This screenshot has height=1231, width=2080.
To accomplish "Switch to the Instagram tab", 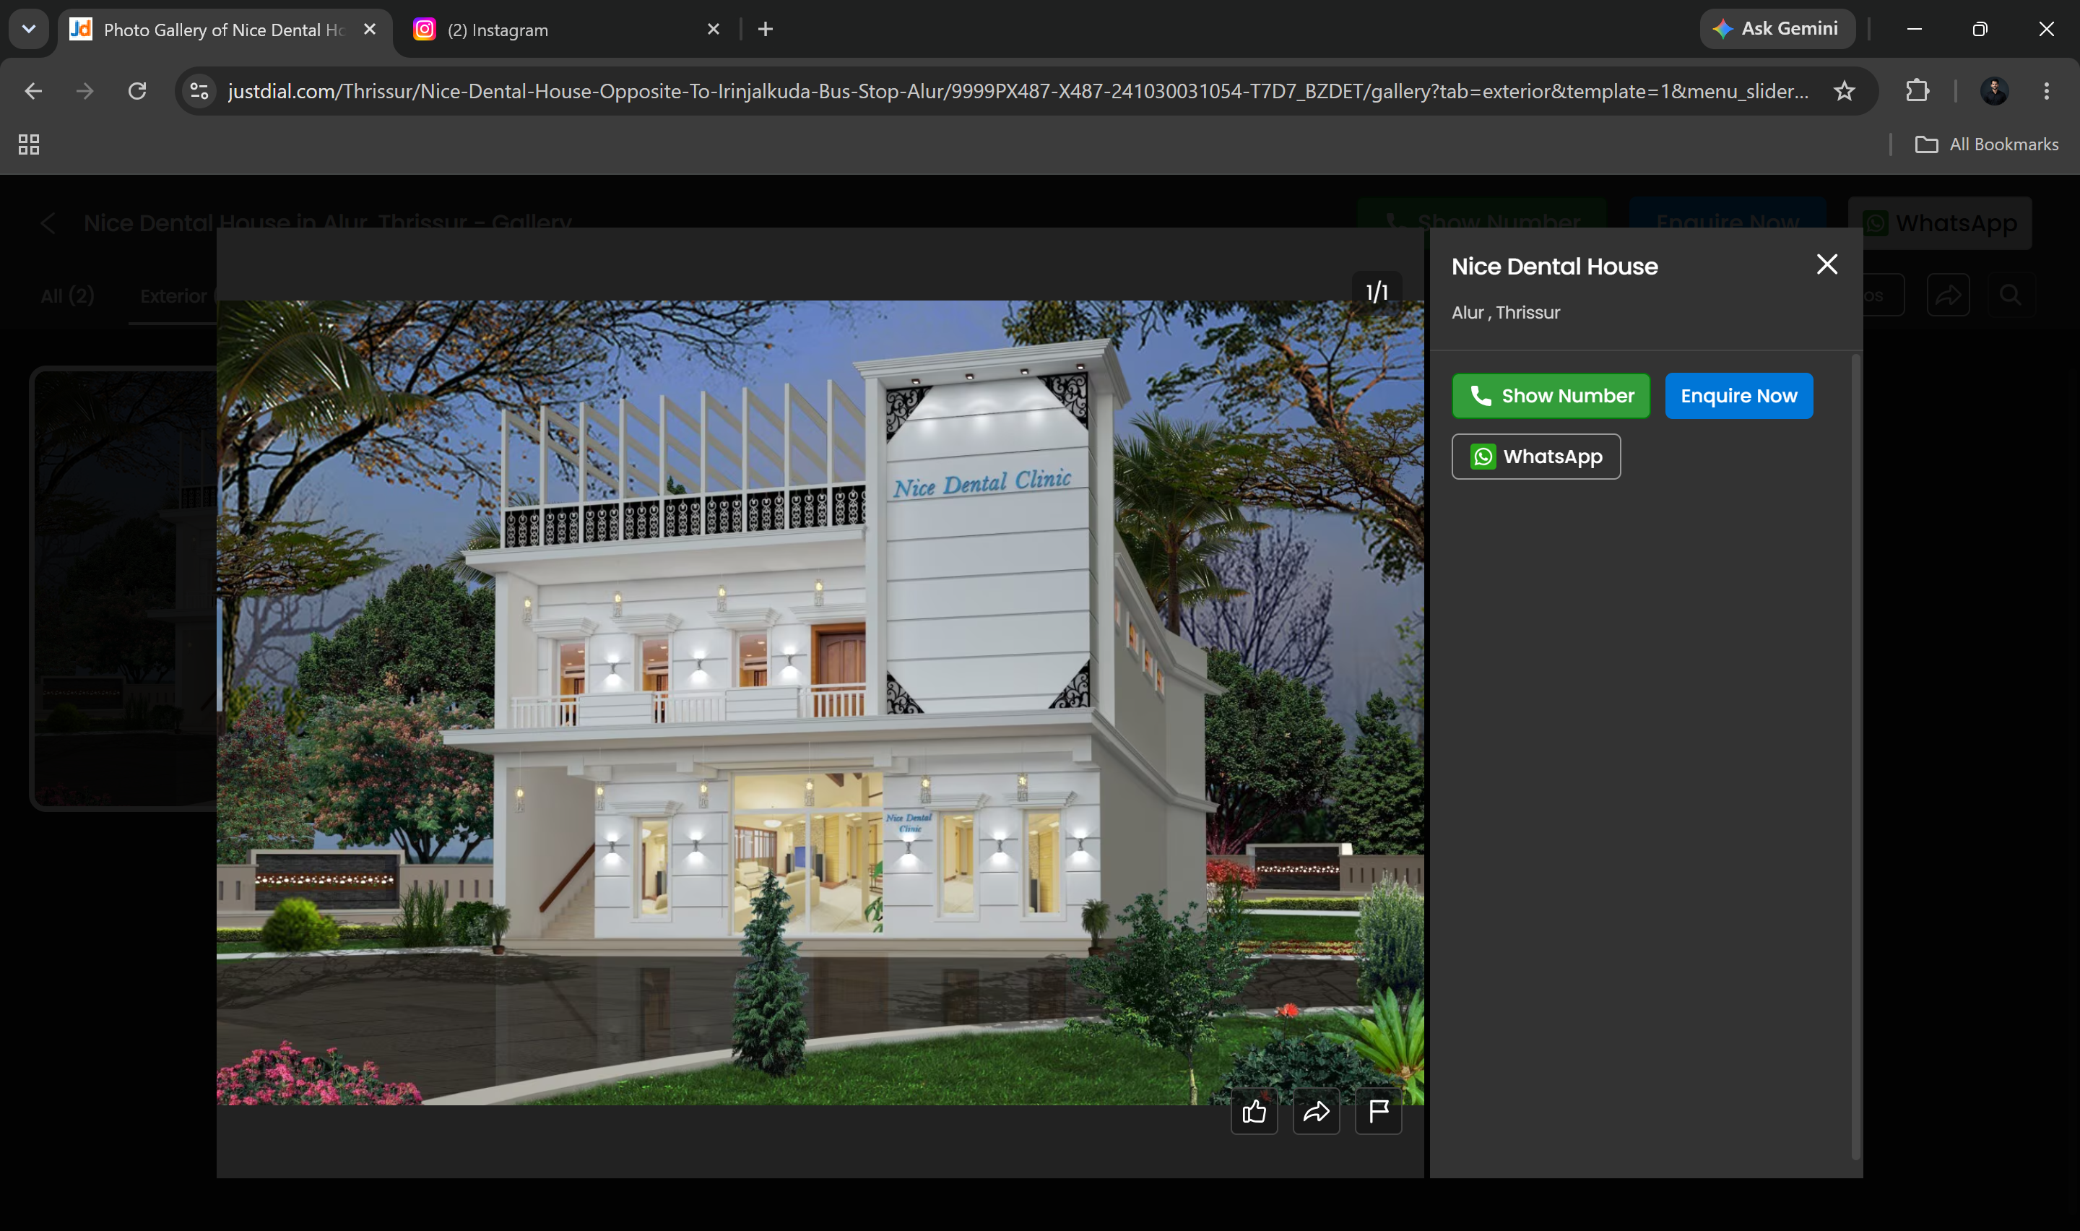I will pos(565,30).
